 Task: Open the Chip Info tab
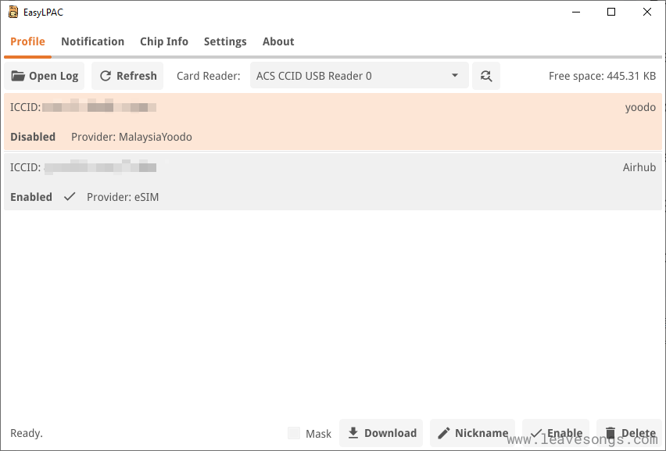pyautogui.click(x=164, y=41)
